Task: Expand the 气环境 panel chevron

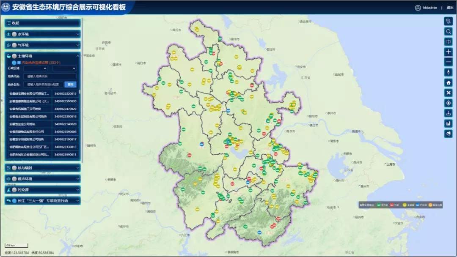Action: [x=77, y=44]
